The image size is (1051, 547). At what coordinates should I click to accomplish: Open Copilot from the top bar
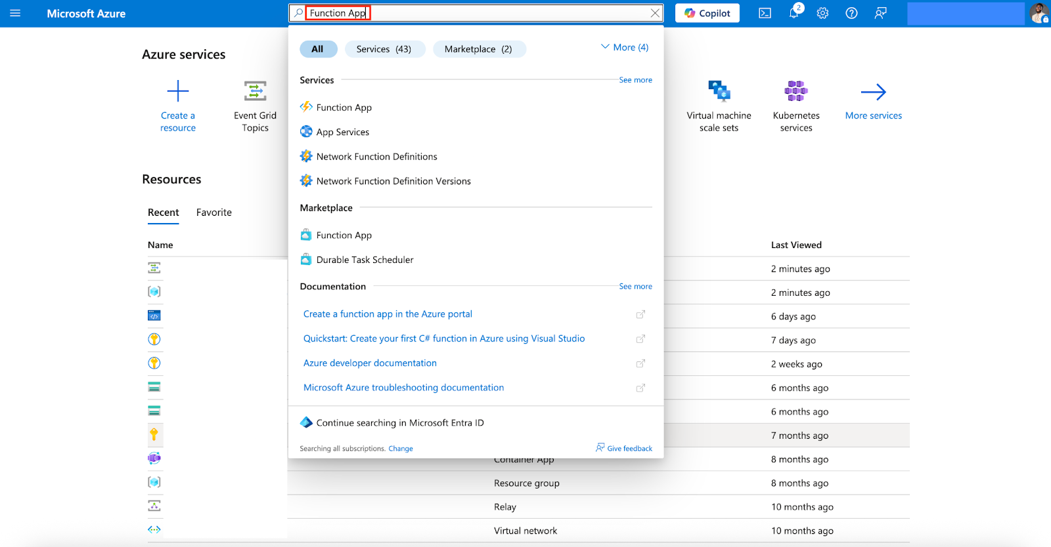pos(707,13)
